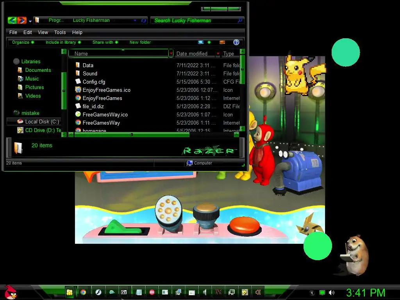400x300 pixels.
Task: Go back with the green back arrow
Action: coord(12,20)
